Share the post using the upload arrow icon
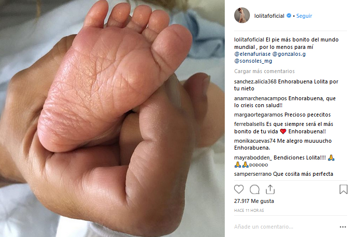This screenshot has width=349, height=237. 270,189
